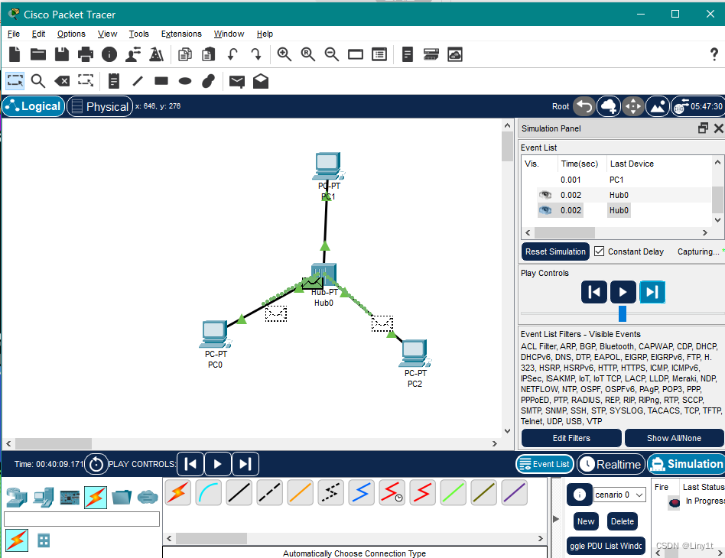
Task: Click Go Back in Simulation Panel controls
Action: pyautogui.click(x=594, y=292)
